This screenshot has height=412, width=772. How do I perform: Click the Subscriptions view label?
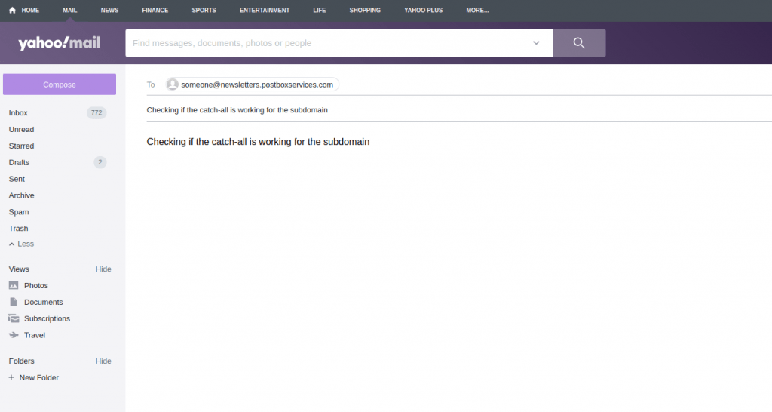click(x=47, y=318)
